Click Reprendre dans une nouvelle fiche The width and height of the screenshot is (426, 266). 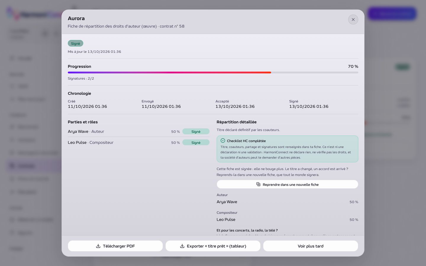click(x=287, y=184)
